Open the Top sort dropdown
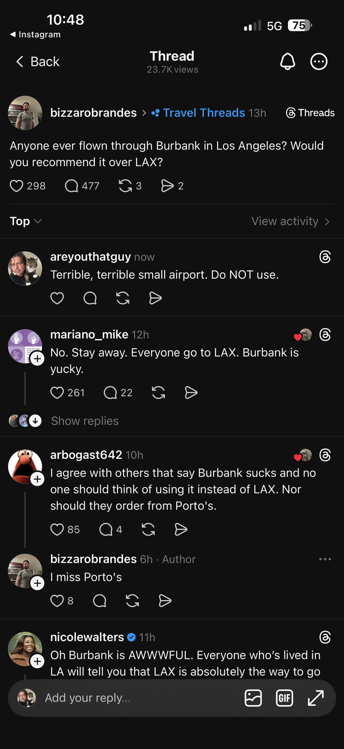The height and width of the screenshot is (749, 344). 25,221
